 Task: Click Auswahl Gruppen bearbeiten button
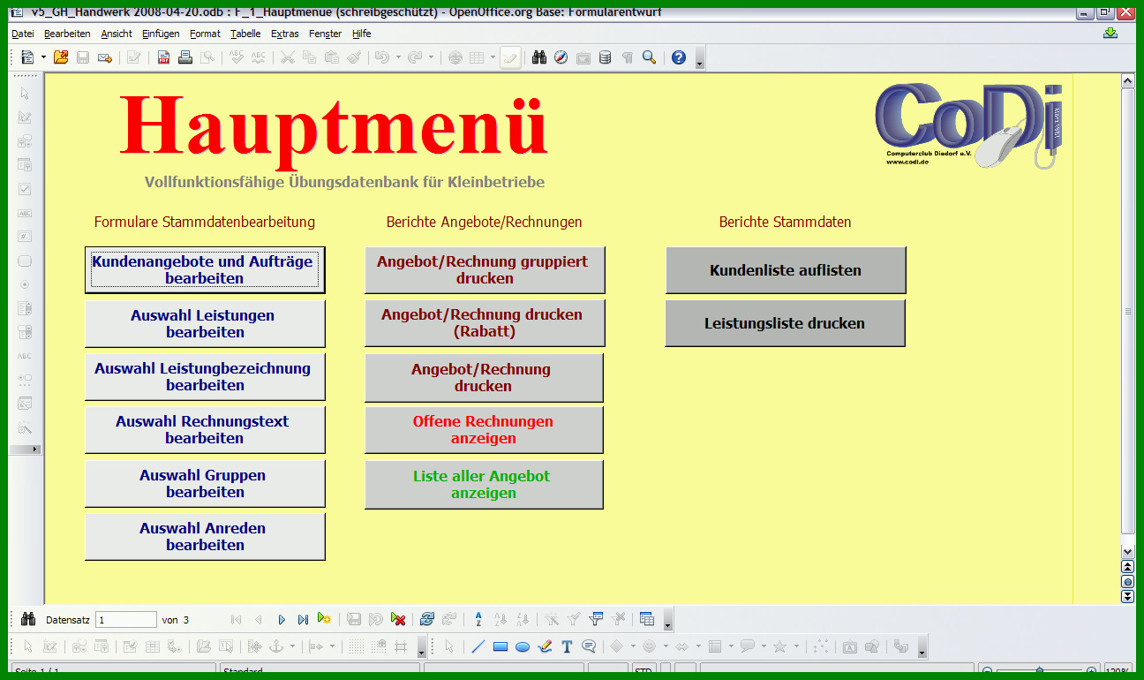(x=205, y=484)
